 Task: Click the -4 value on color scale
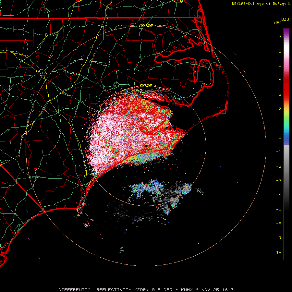coord(279,195)
